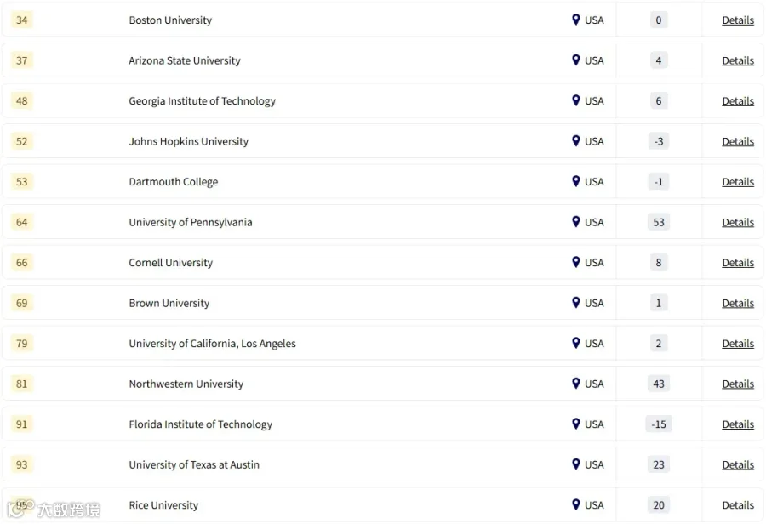The image size is (766, 524).
Task: Click the location pin for University of Pennsylvania
Action: pos(576,222)
